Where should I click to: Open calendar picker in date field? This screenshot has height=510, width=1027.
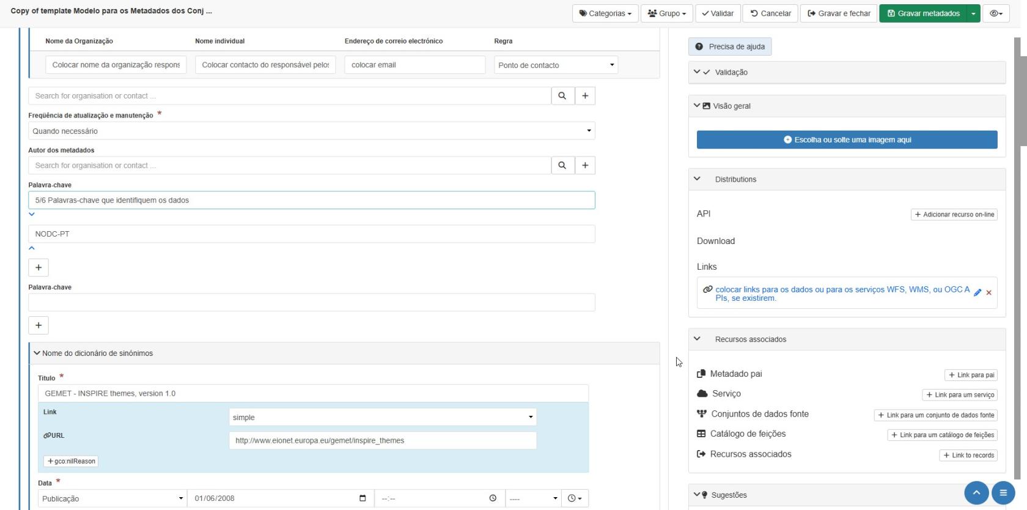[363, 498]
